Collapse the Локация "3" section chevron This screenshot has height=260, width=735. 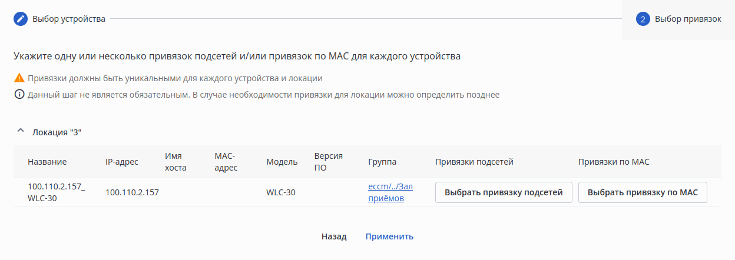click(20, 132)
